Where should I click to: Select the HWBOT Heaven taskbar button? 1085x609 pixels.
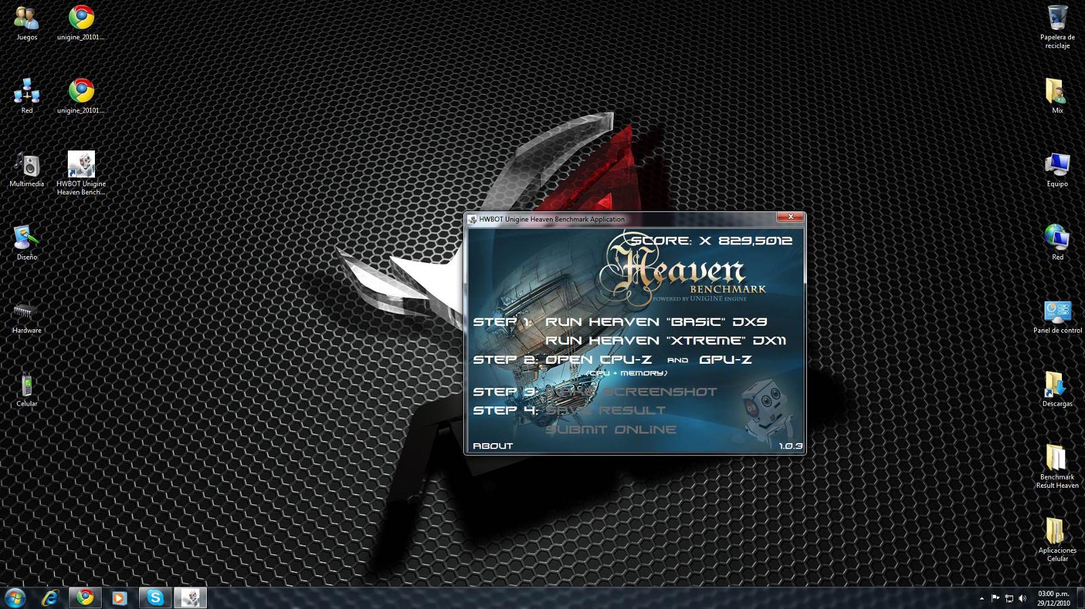(191, 597)
